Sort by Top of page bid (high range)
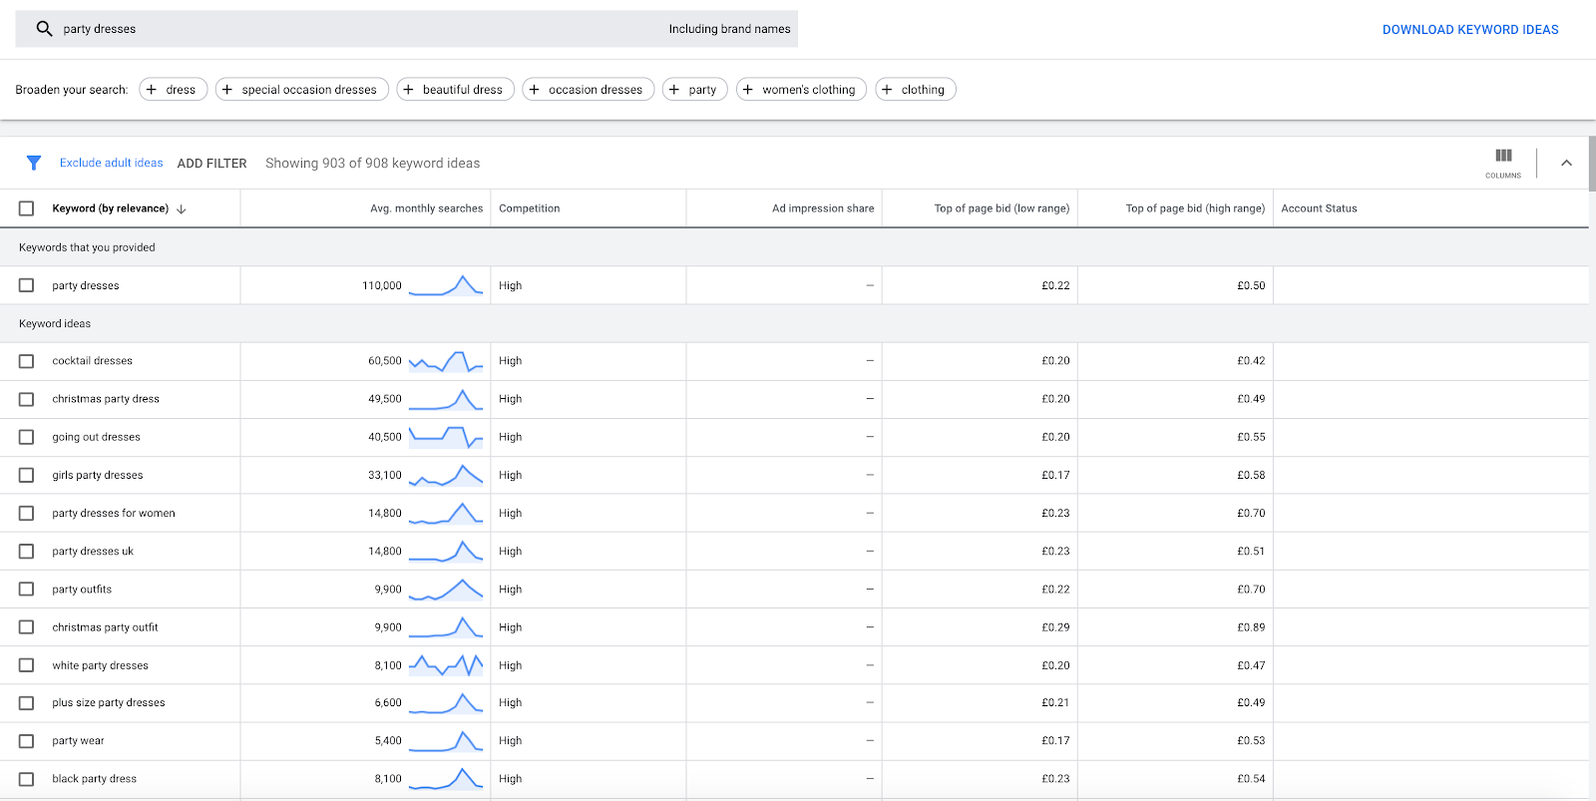The height and width of the screenshot is (801, 1596). 1195,208
